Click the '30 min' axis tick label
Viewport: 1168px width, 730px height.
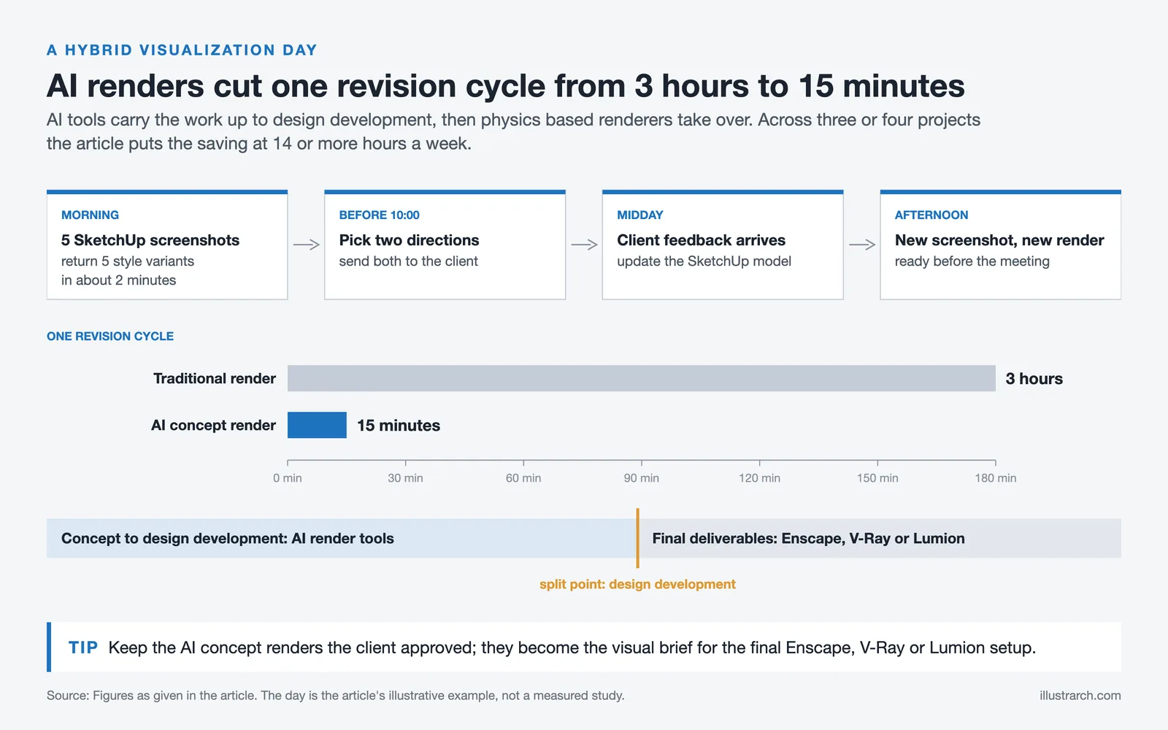pos(405,478)
